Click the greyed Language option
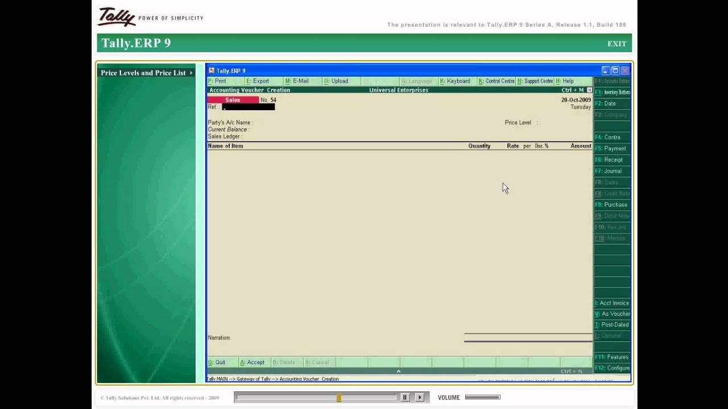728x409 pixels. [x=416, y=81]
